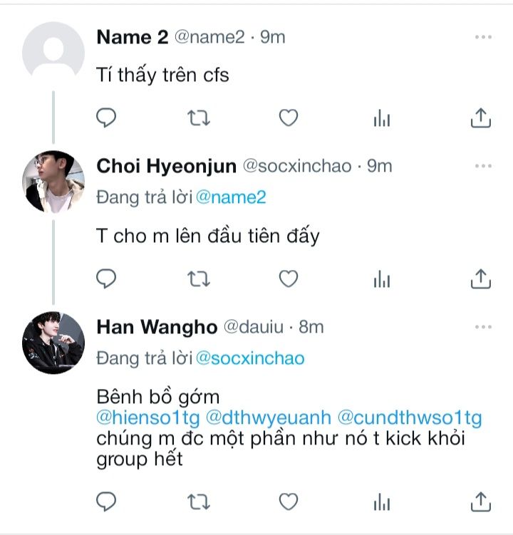The height and width of the screenshot is (535, 513).
Task: Reply to Choi Hyeonjun's tweet
Action: [x=106, y=278]
